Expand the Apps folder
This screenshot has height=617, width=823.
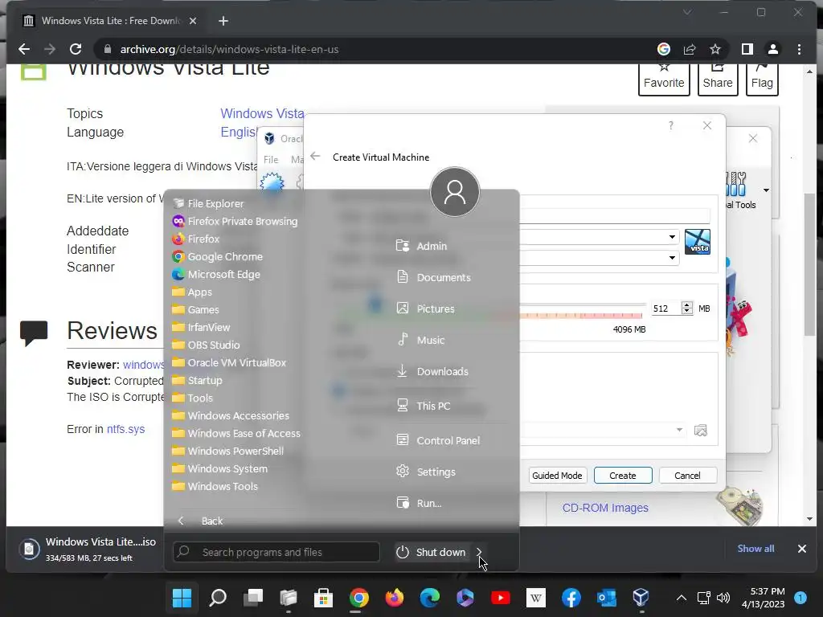tap(192, 292)
